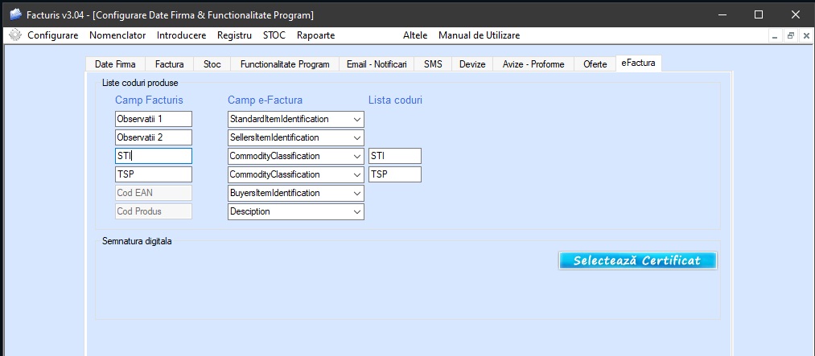
Task: Open the Nomenclator menu
Action: coord(117,35)
